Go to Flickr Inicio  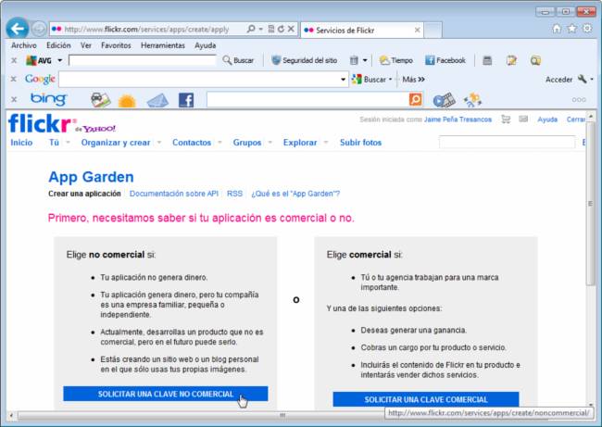21,143
